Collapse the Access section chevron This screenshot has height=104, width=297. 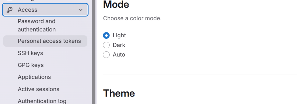(x=81, y=10)
